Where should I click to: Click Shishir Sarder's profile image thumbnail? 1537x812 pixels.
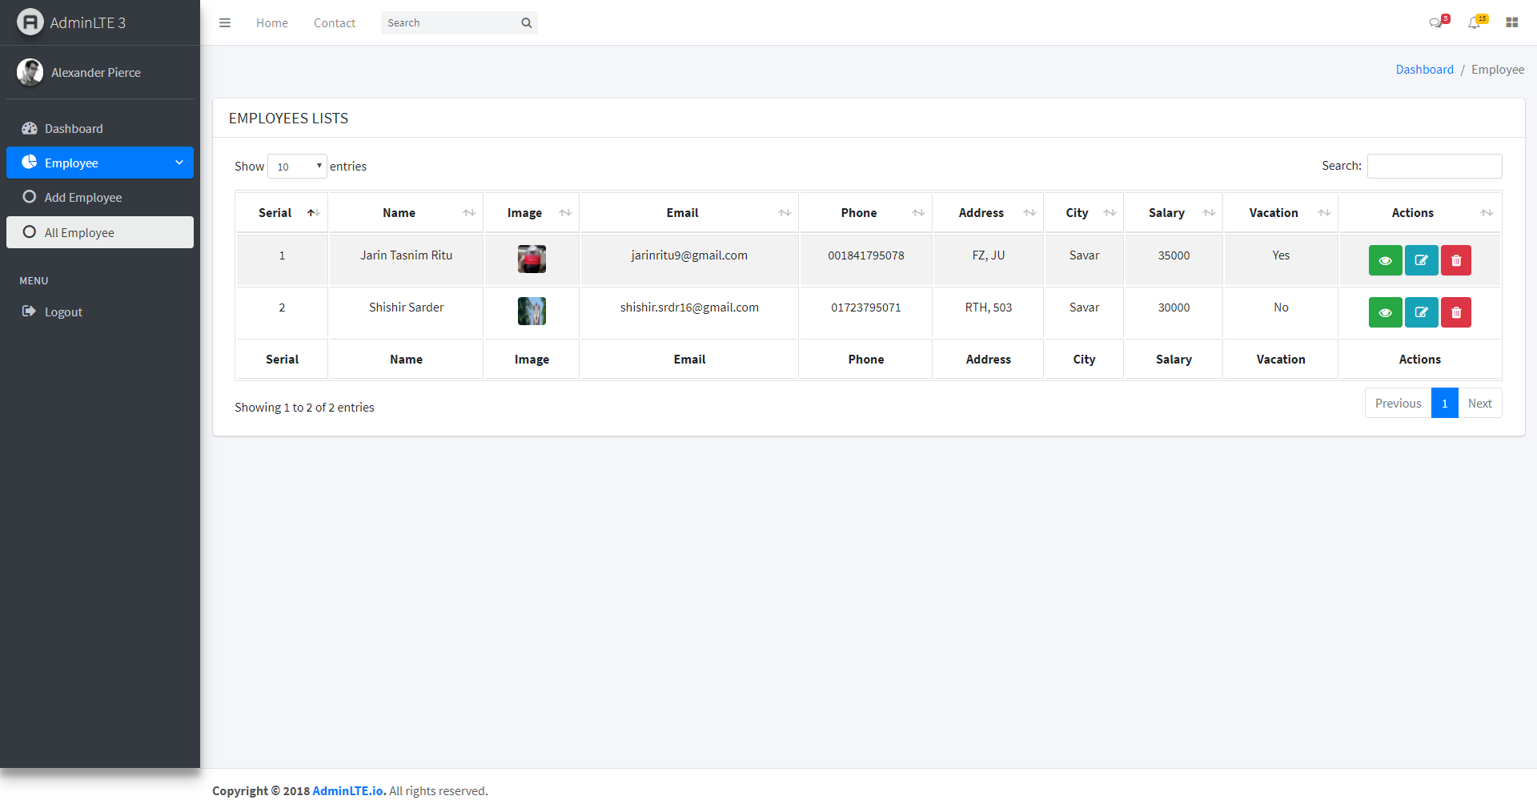pos(531,312)
